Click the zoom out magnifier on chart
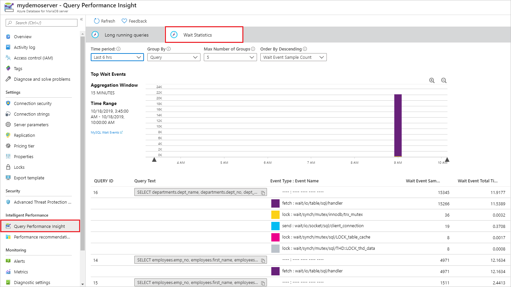 pyautogui.click(x=444, y=80)
